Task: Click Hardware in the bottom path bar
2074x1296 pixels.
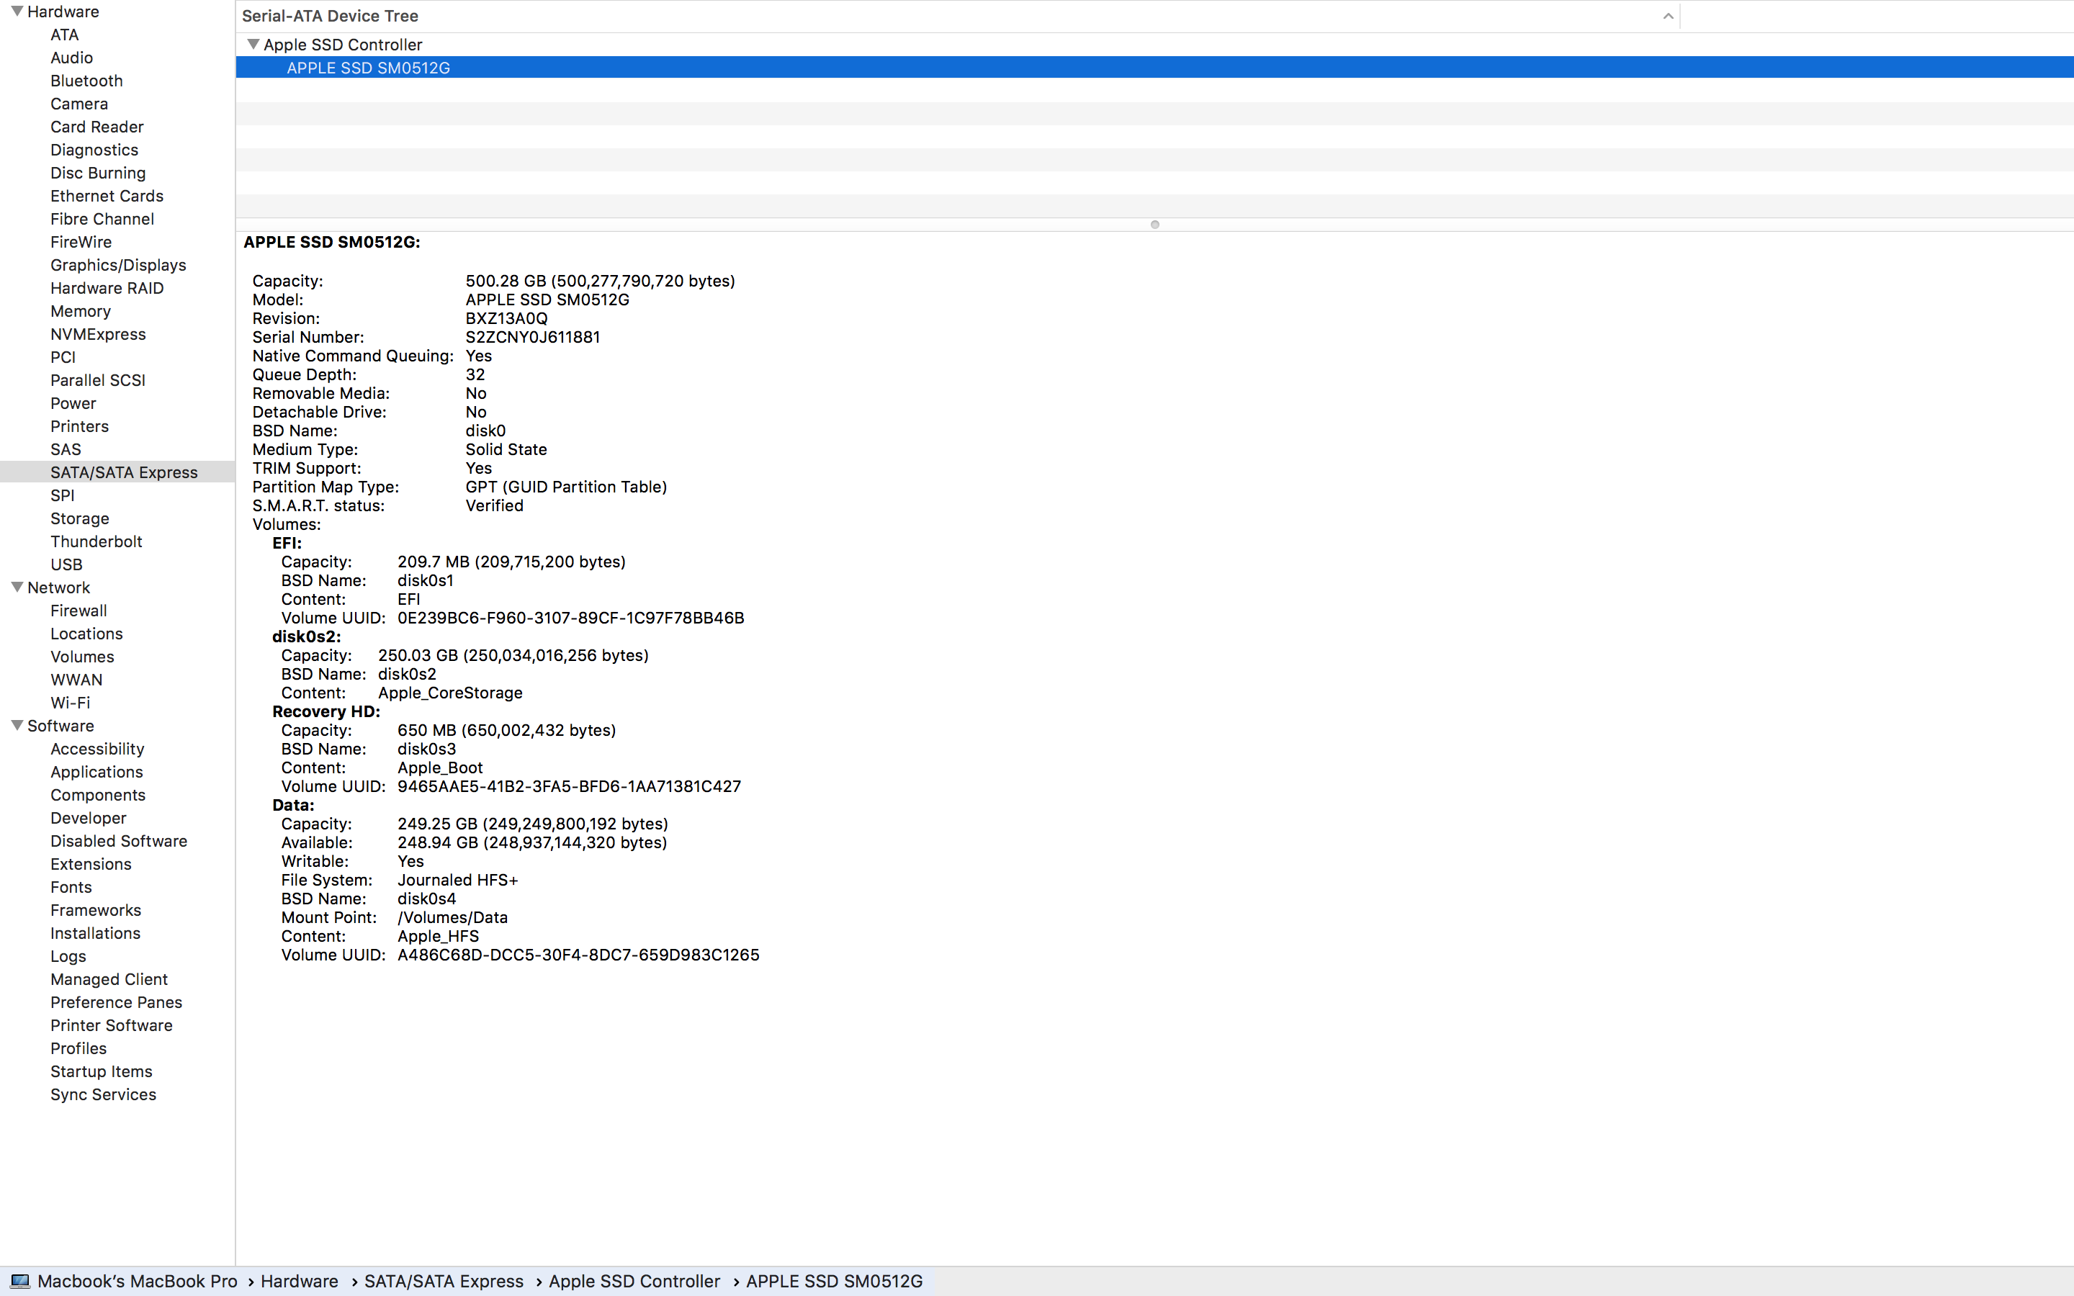Action: click(x=299, y=1282)
